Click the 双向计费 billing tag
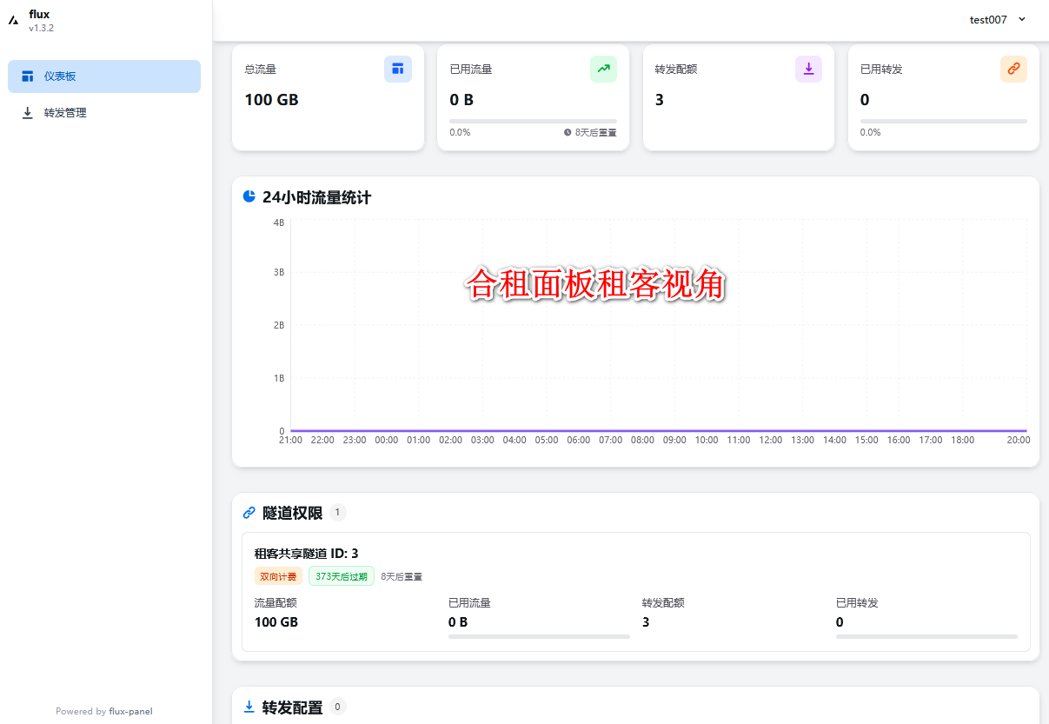Screen dimensions: 1049x724 (x=278, y=576)
